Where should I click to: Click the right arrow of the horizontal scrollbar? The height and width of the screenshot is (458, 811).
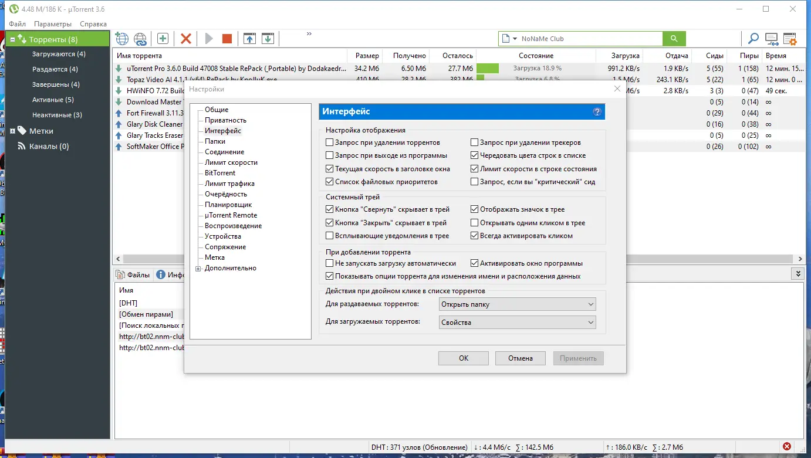coord(800,259)
